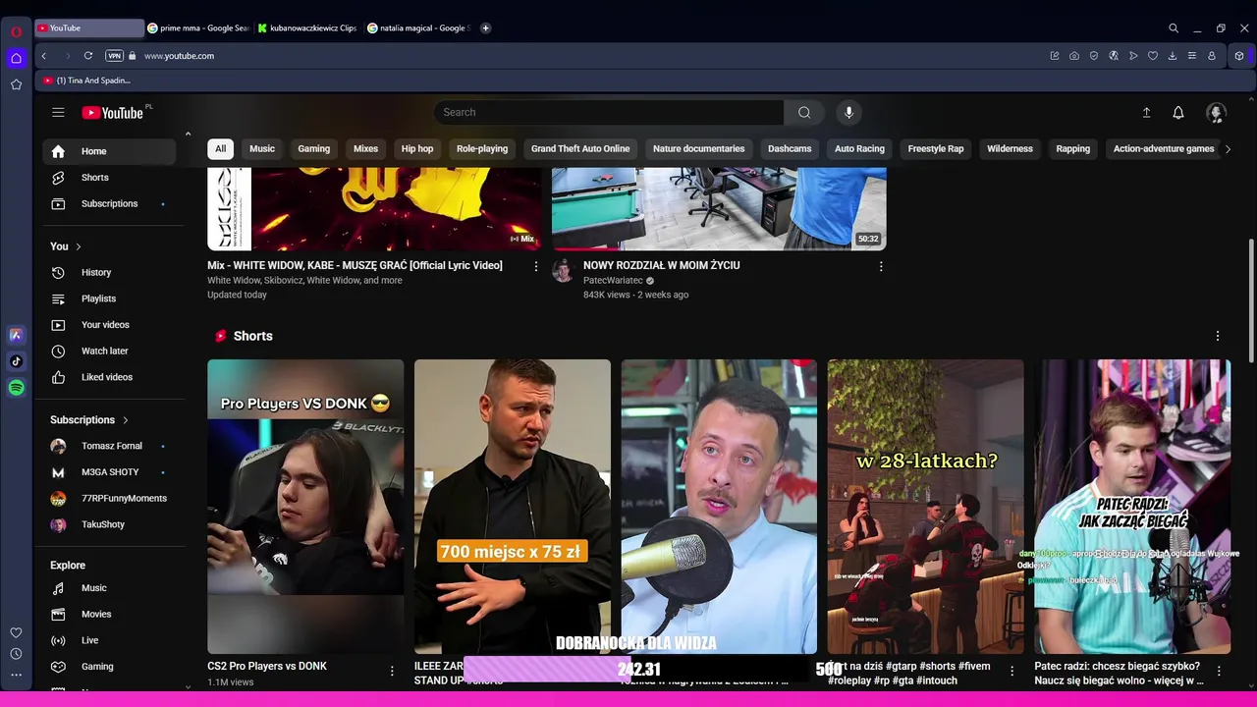Open M3GA SHOTY channel

[x=109, y=472]
